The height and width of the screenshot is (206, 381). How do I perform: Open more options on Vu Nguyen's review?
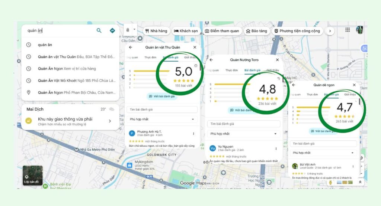[276, 148]
